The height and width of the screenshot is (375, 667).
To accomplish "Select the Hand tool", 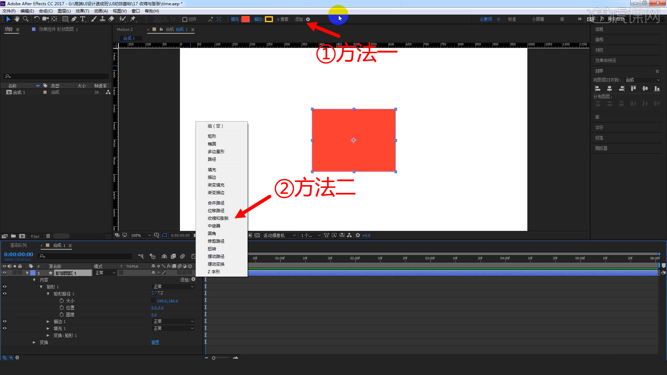I will tap(17, 19).
